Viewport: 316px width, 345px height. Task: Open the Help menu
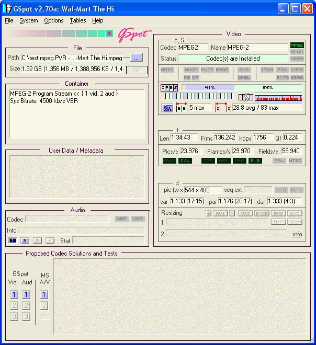(97, 20)
